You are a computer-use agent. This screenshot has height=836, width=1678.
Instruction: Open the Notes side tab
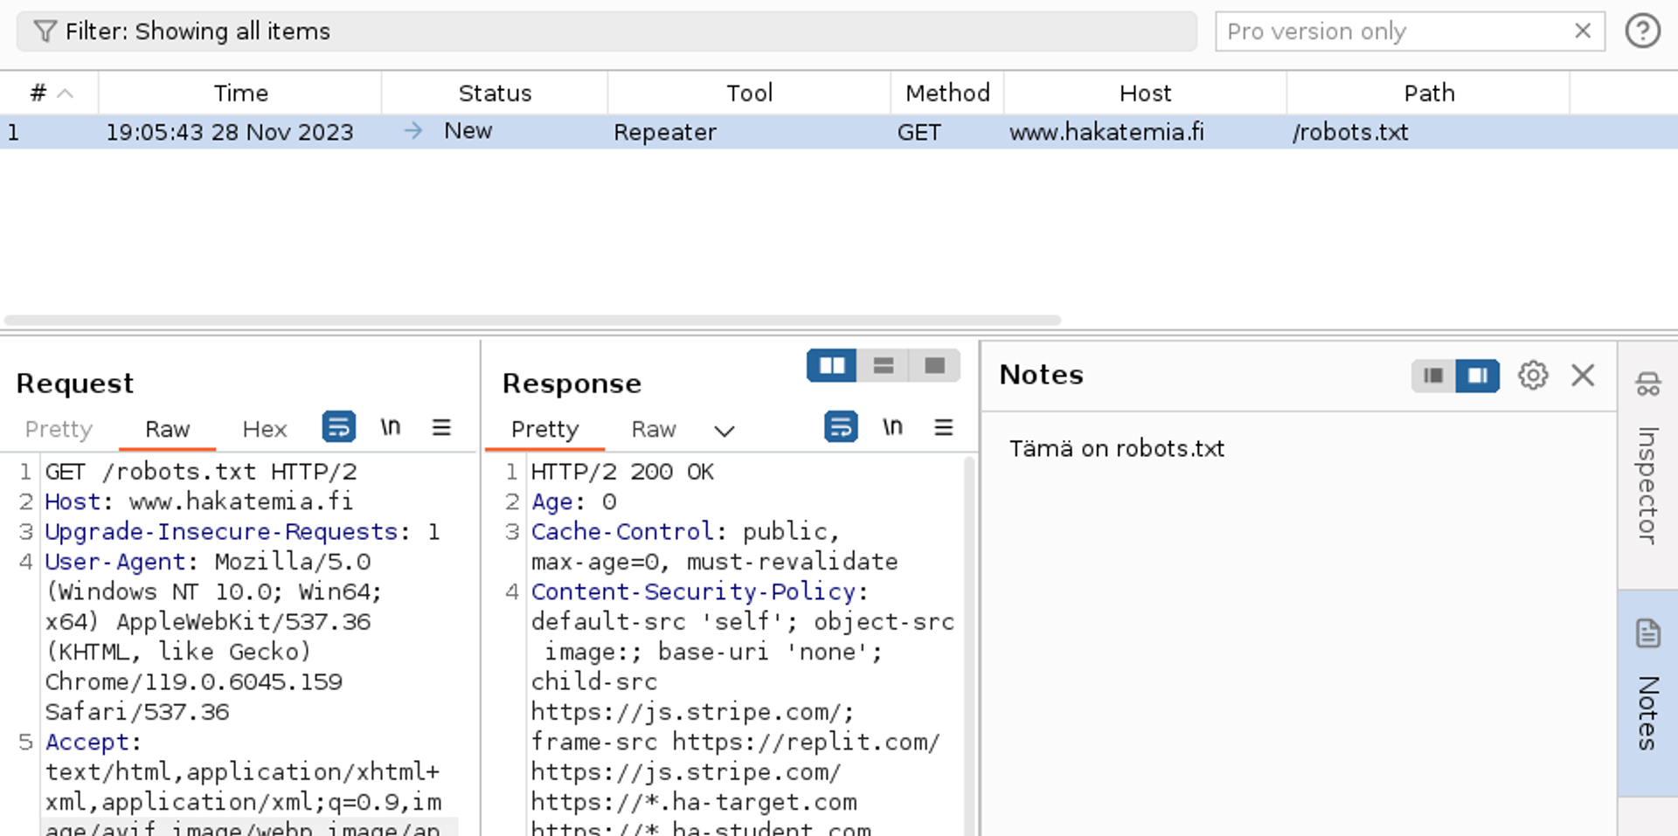[1648, 692]
